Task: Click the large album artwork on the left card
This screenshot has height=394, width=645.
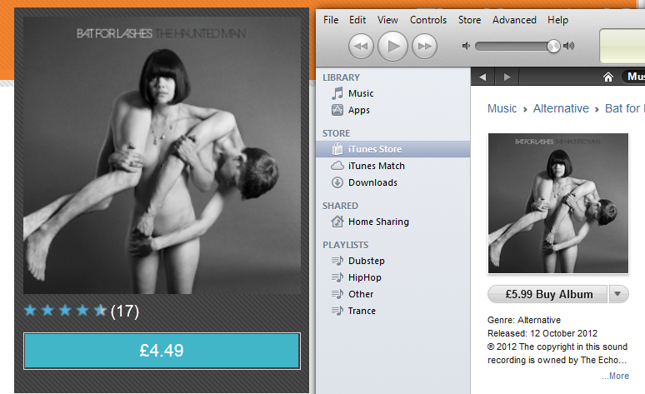Action: [x=162, y=156]
